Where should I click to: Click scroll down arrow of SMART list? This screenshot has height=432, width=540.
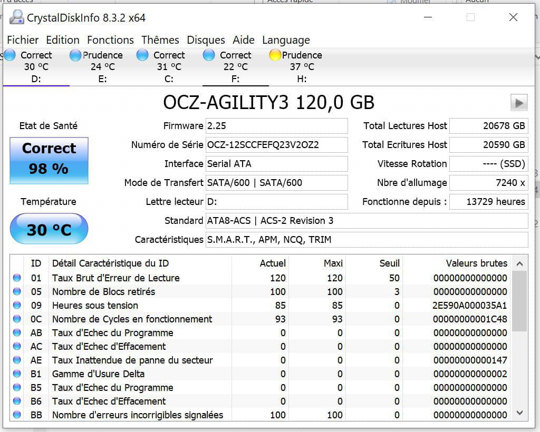519,413
